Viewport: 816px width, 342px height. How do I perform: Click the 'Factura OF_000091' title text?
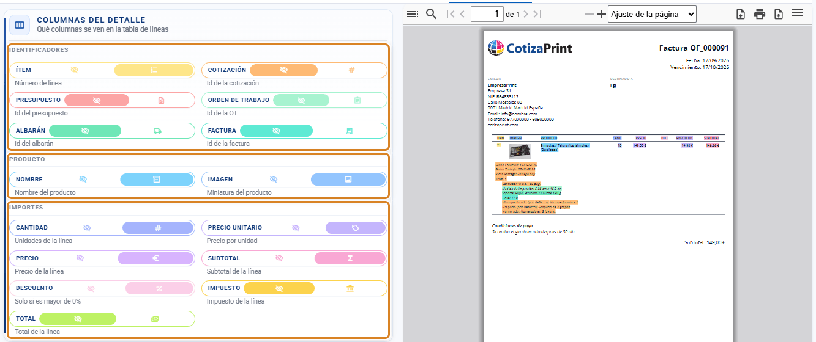(x=694, y=48)
